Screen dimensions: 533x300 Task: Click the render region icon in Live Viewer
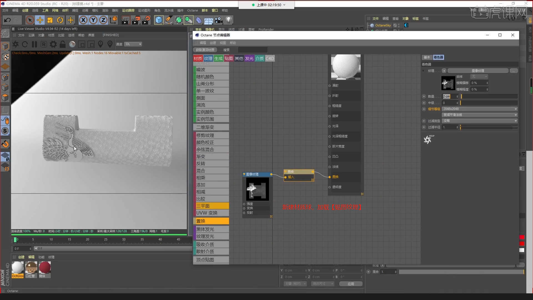click(82, 44)
